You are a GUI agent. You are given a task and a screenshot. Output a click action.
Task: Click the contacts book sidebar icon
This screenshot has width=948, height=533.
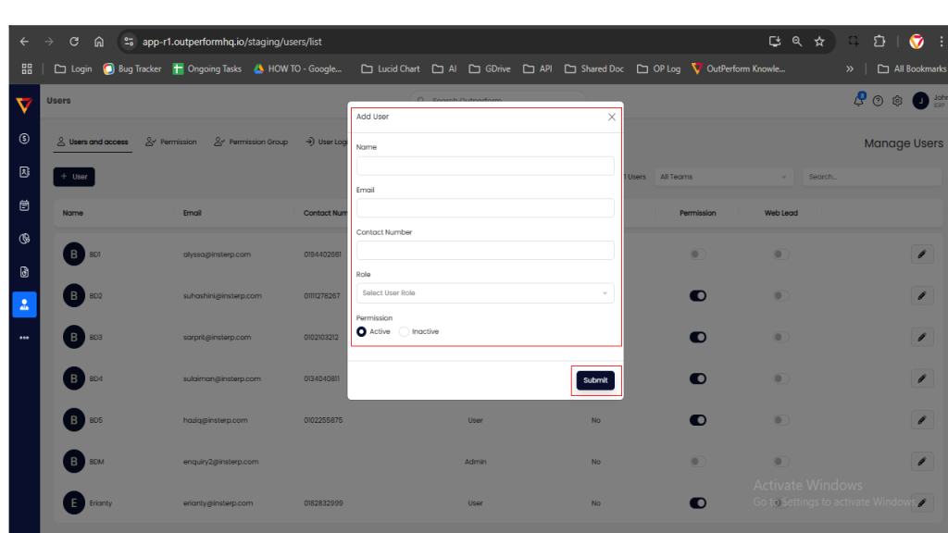[24, 172]
